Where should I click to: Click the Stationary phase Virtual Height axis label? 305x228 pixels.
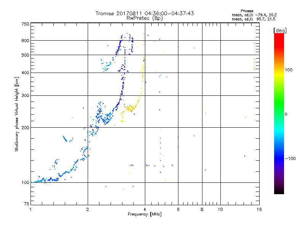click(x=17, y=114)
